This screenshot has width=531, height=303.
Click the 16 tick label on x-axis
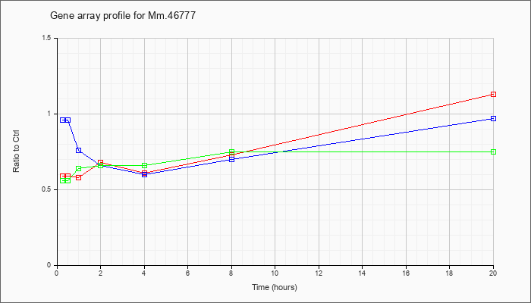406,273
